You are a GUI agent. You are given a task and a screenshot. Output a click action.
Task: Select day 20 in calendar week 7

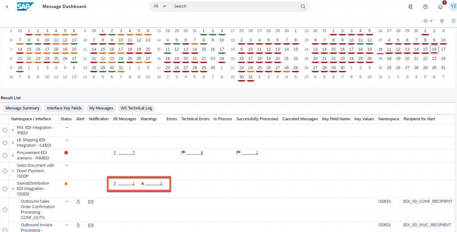(x=74, y=49)
